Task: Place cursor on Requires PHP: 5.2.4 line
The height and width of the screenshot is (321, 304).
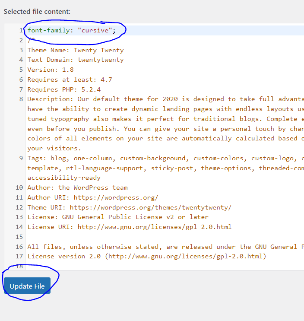Action: click(x=63, y=89)
